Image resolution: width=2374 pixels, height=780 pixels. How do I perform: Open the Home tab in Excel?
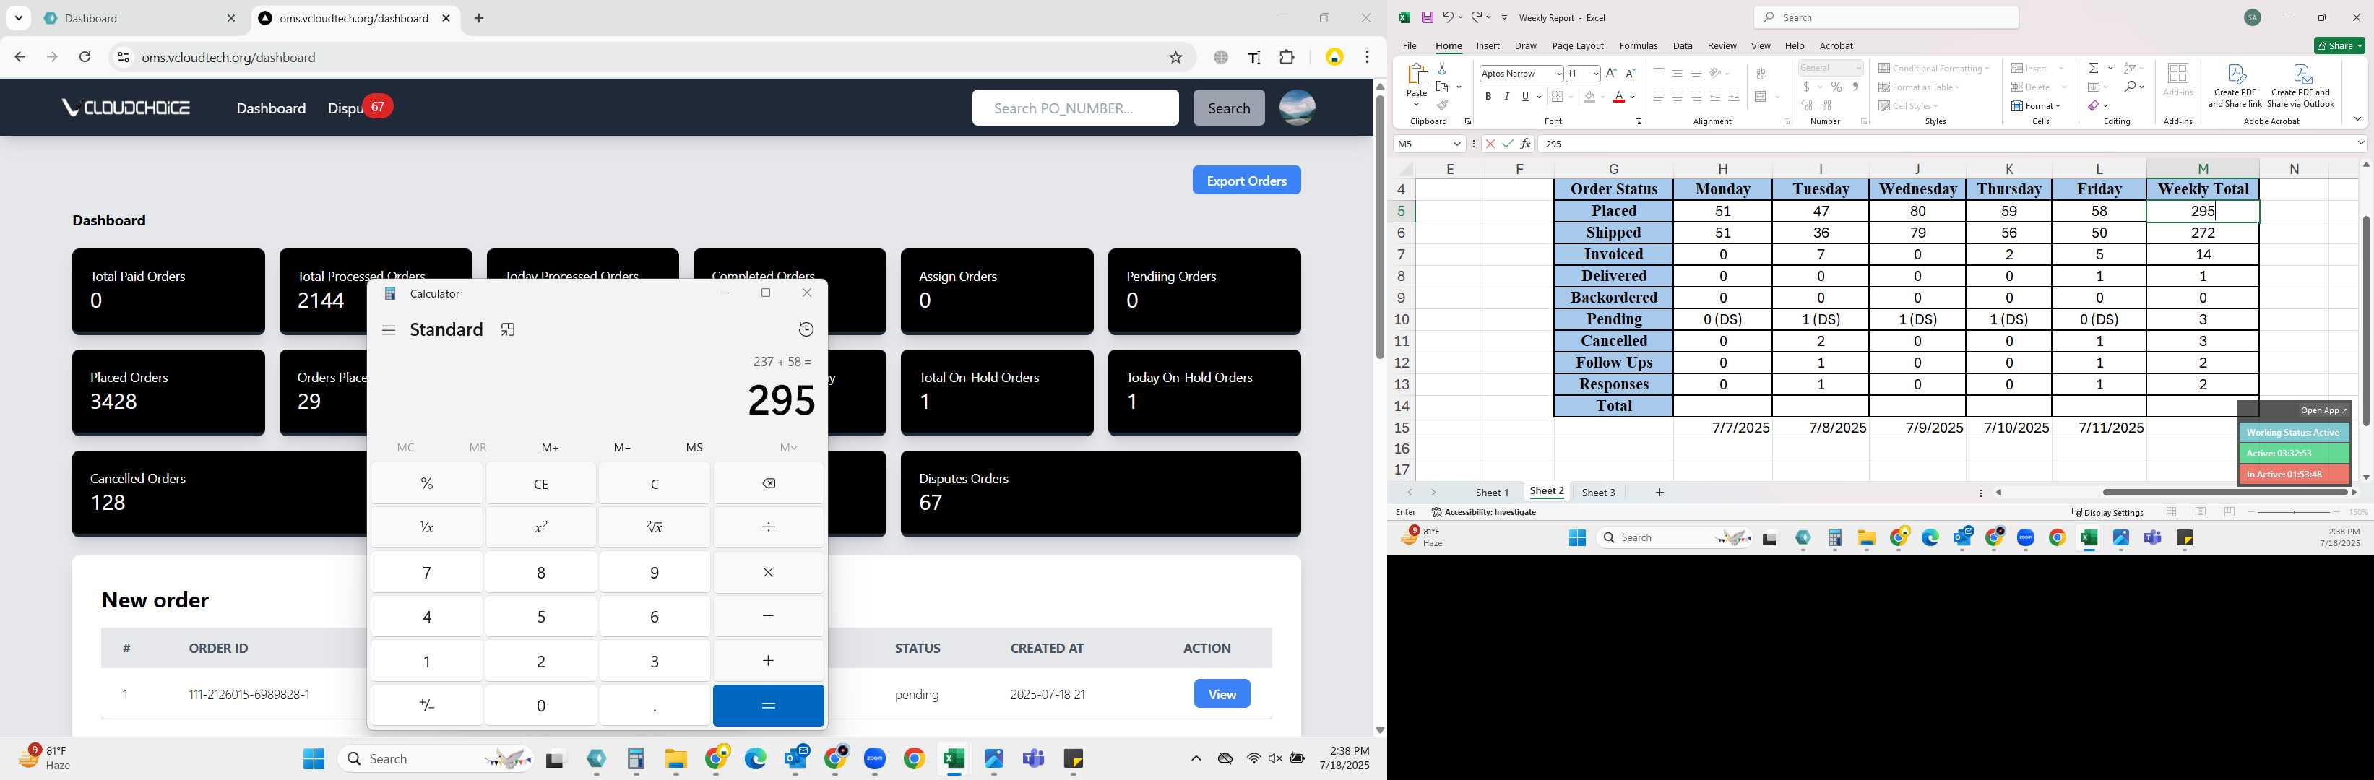point(1448,46)
